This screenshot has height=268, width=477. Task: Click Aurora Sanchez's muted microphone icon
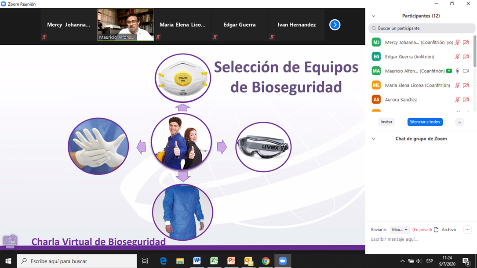pyautogui.click(x=457, y=99)
